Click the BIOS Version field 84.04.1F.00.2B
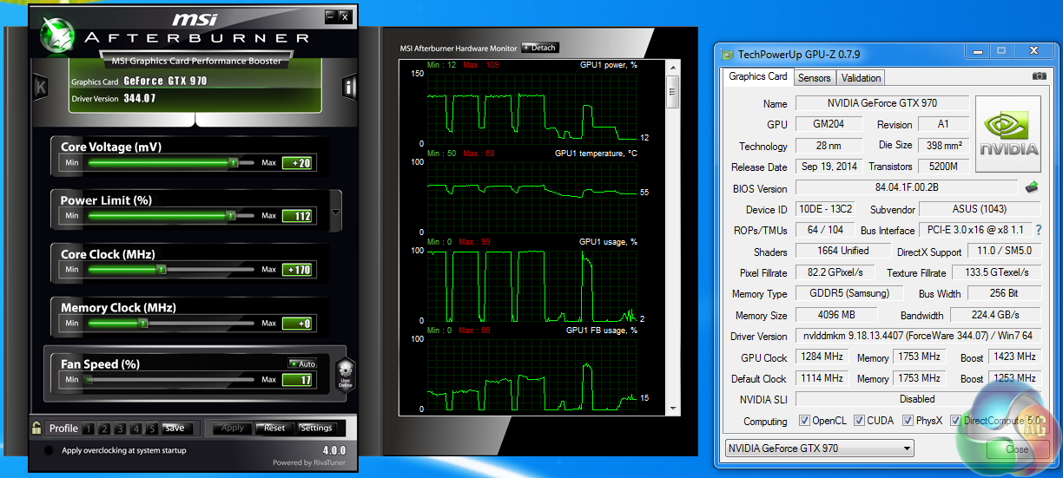This screenshot has height=478, width=1063. tap(907, 188)
